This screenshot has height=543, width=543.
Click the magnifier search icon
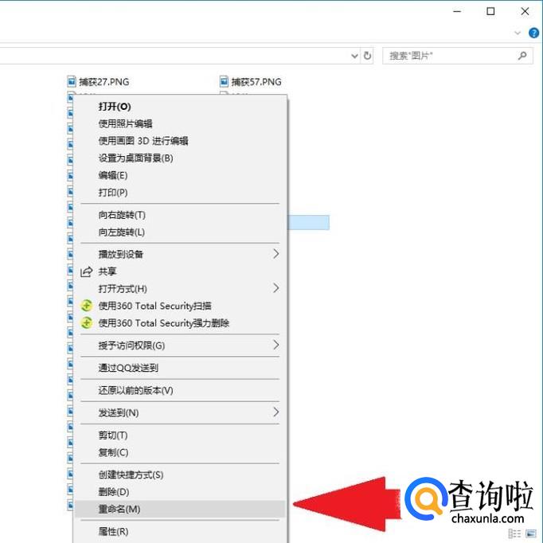(522, 56)
